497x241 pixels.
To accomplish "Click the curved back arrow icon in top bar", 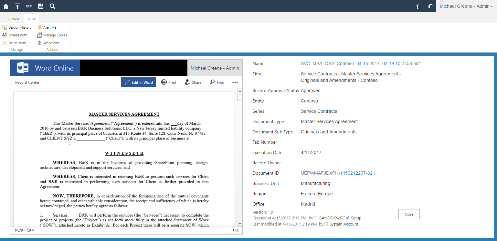I will [430, 6].
